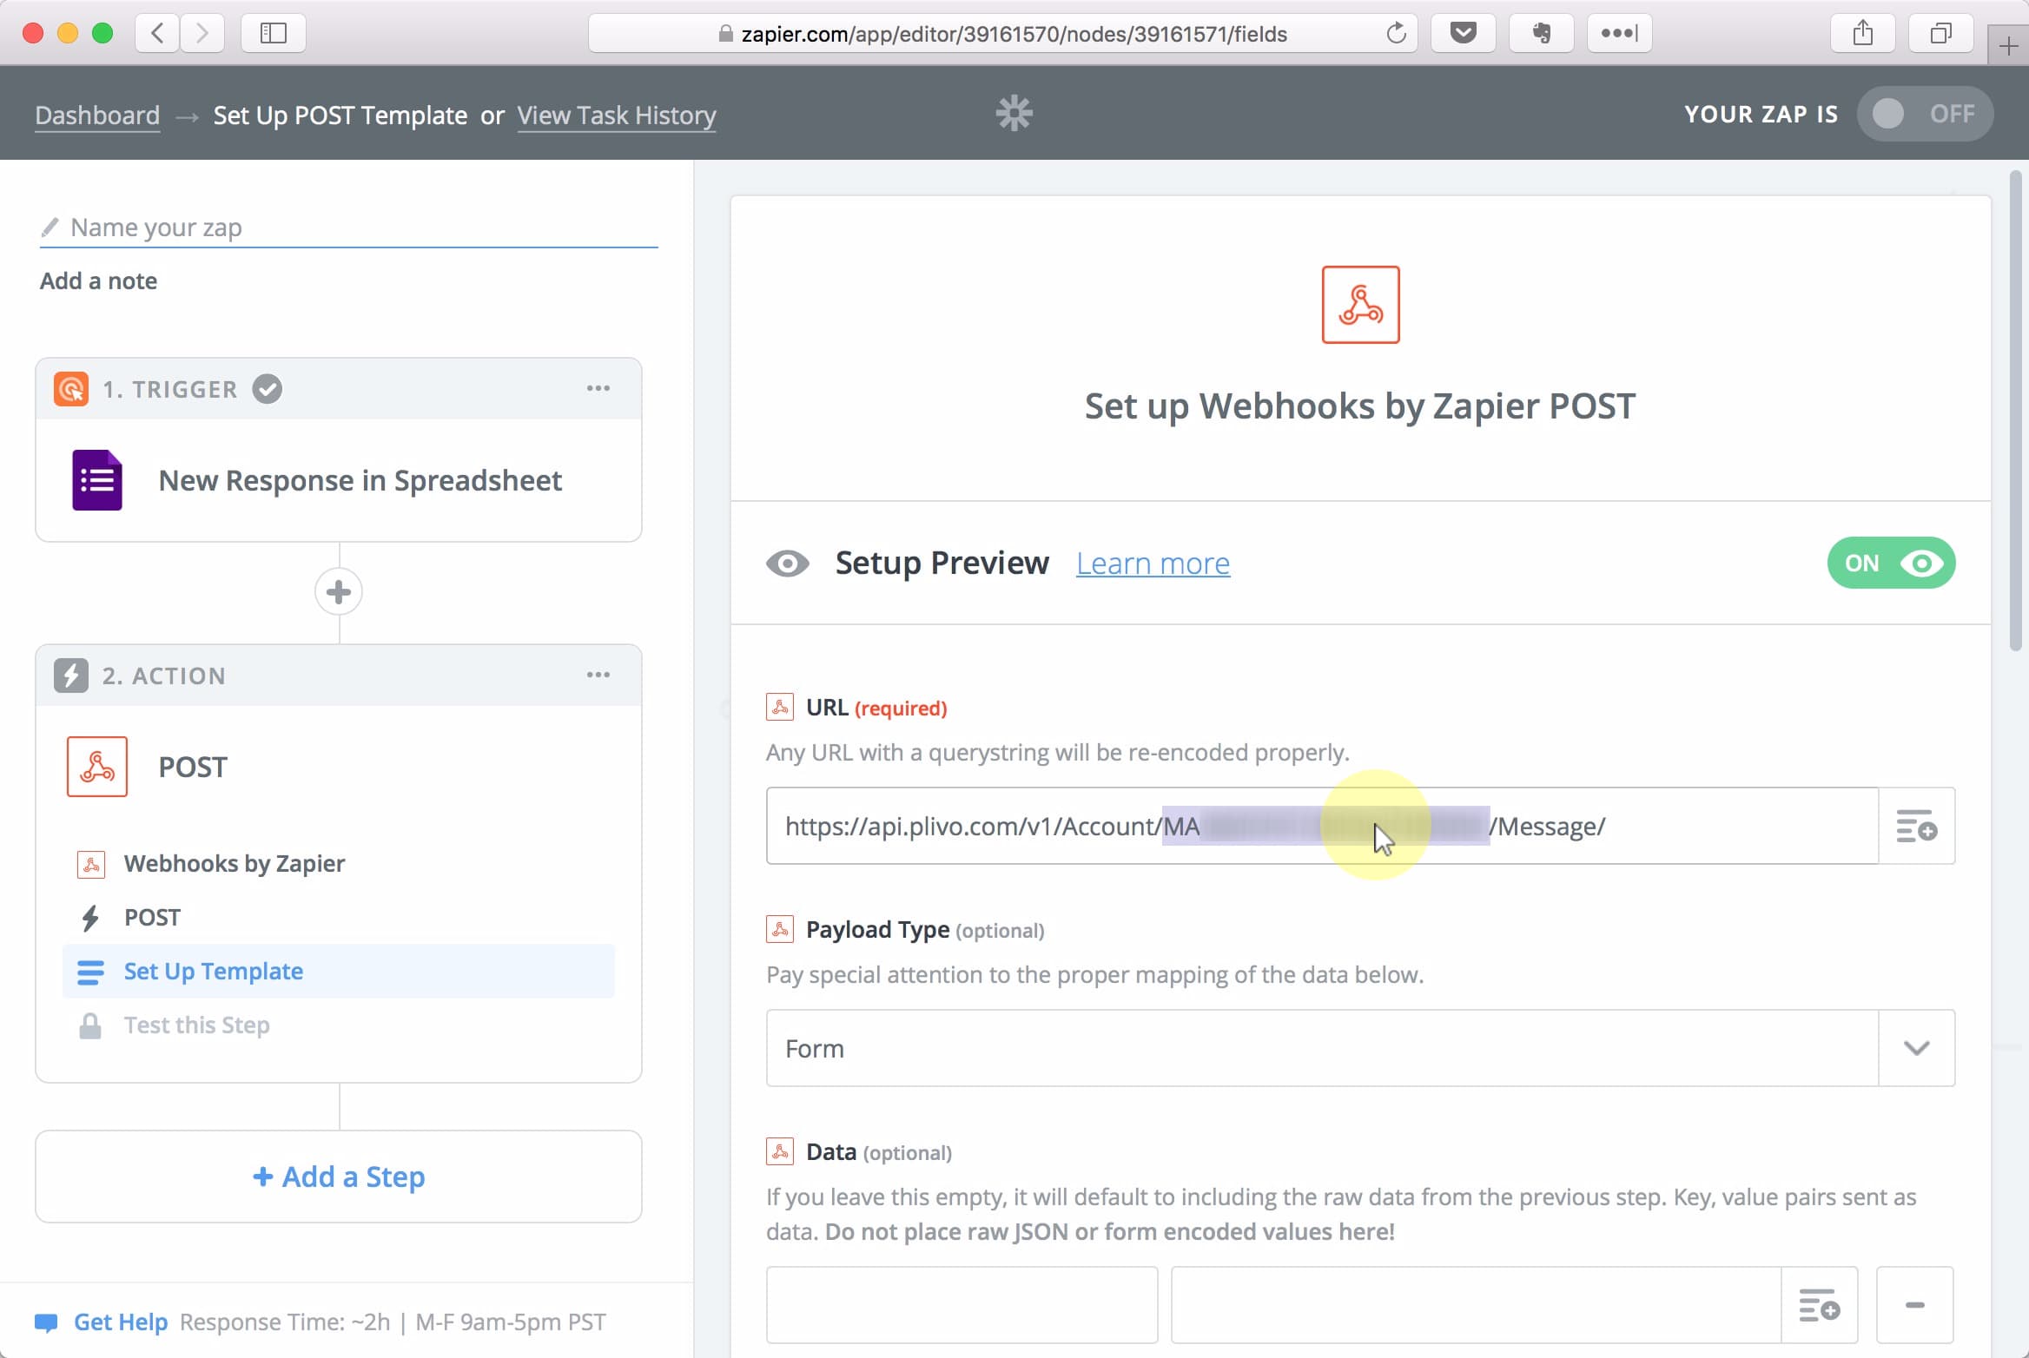Screen dimensions: 2029x1358
Task: Select Webhooks by Zapier substep
Action: point(235,863)
